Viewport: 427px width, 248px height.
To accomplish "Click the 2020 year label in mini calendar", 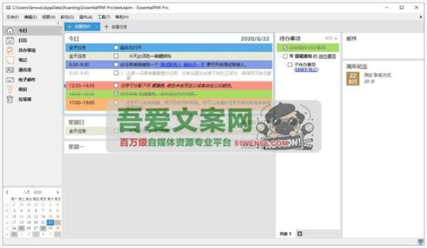I will (37, 192).
